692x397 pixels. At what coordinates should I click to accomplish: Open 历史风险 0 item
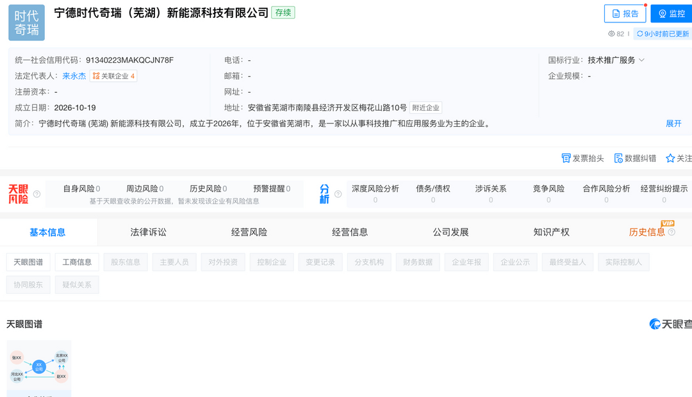(x=208, y=189)
